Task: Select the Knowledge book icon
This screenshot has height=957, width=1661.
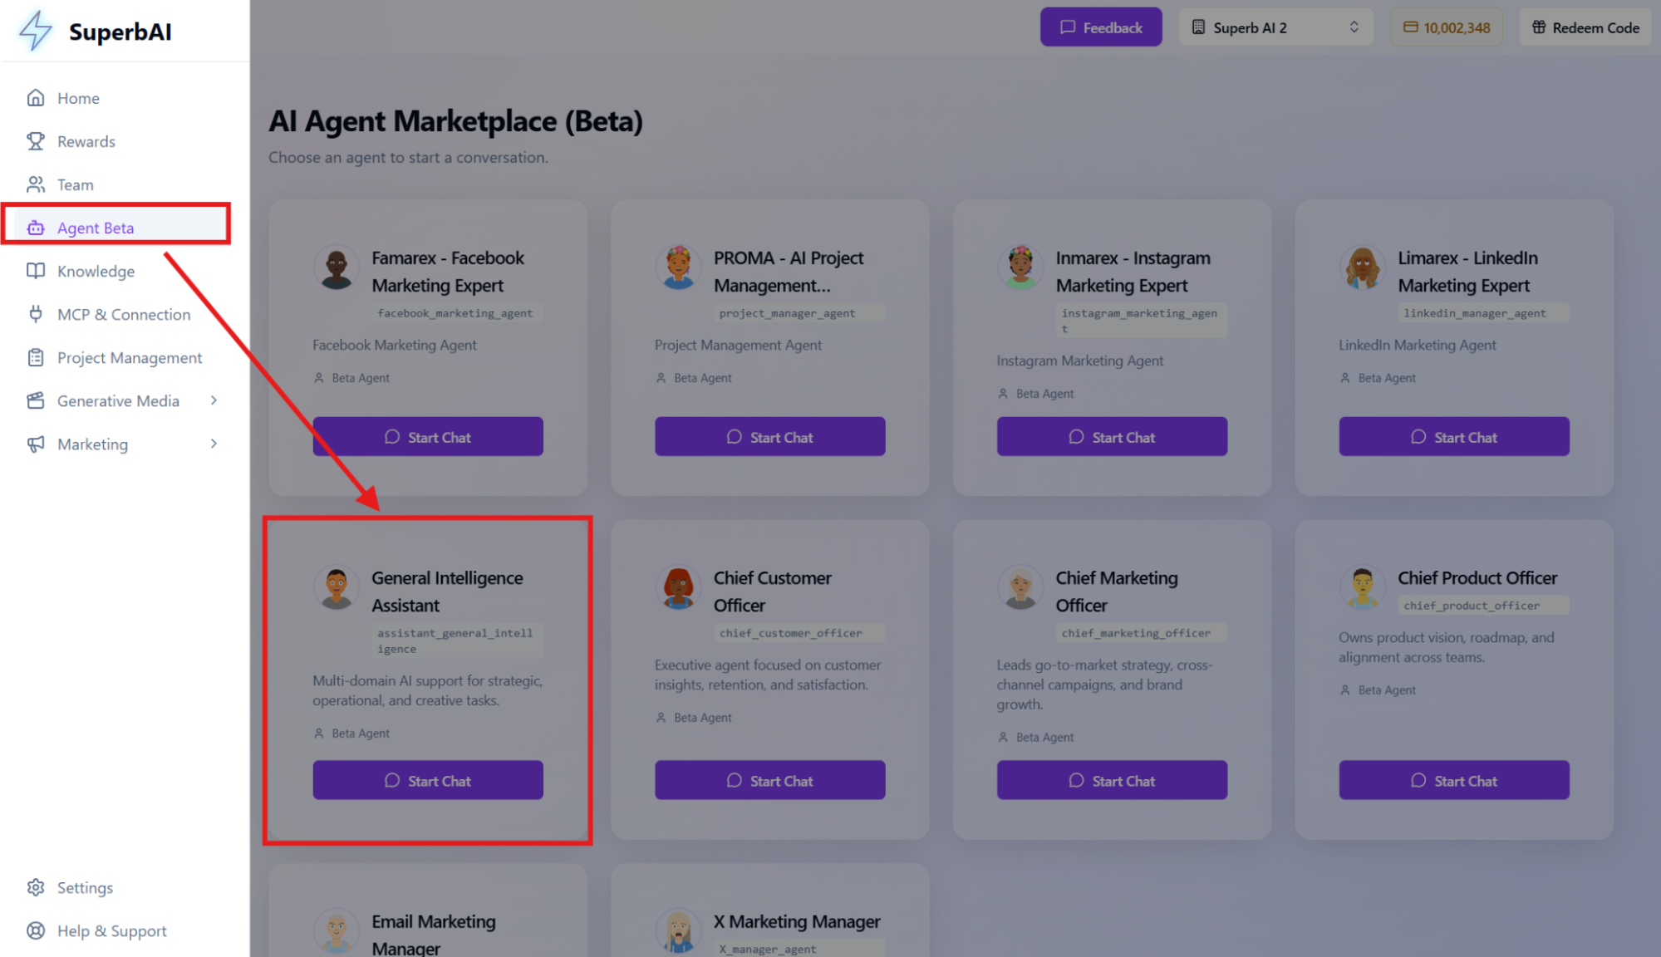Action: coord(36,271)
